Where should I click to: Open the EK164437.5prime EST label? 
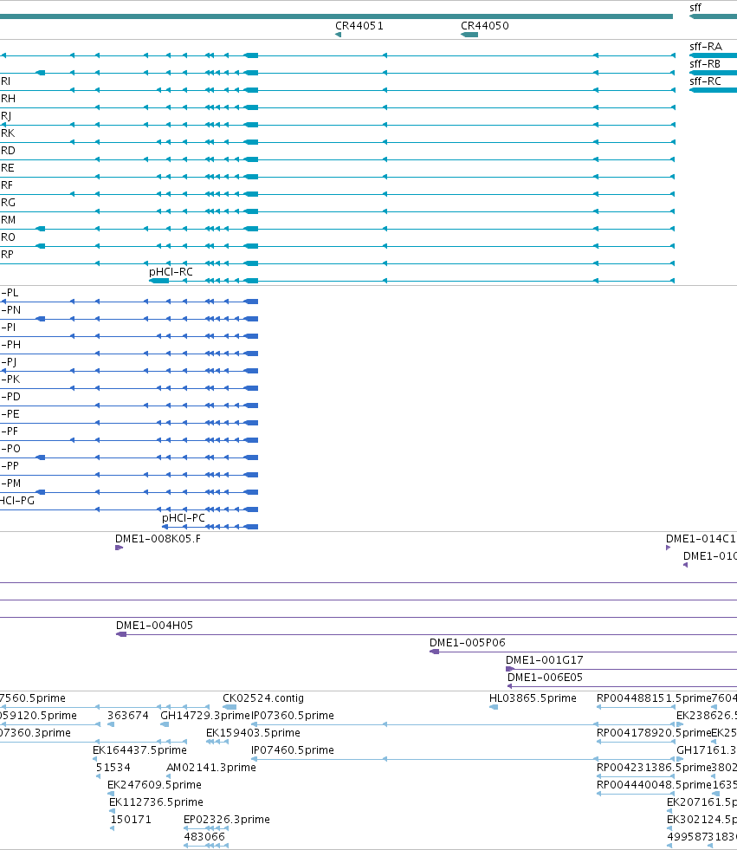[x=139, y=750]
